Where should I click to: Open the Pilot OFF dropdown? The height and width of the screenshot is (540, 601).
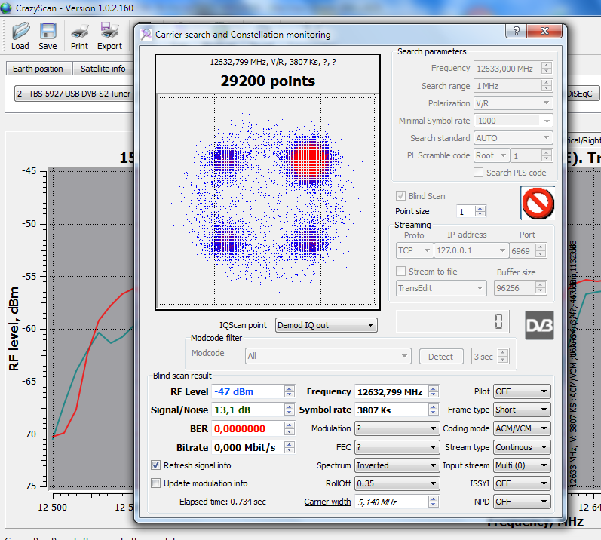click(522, 391)
